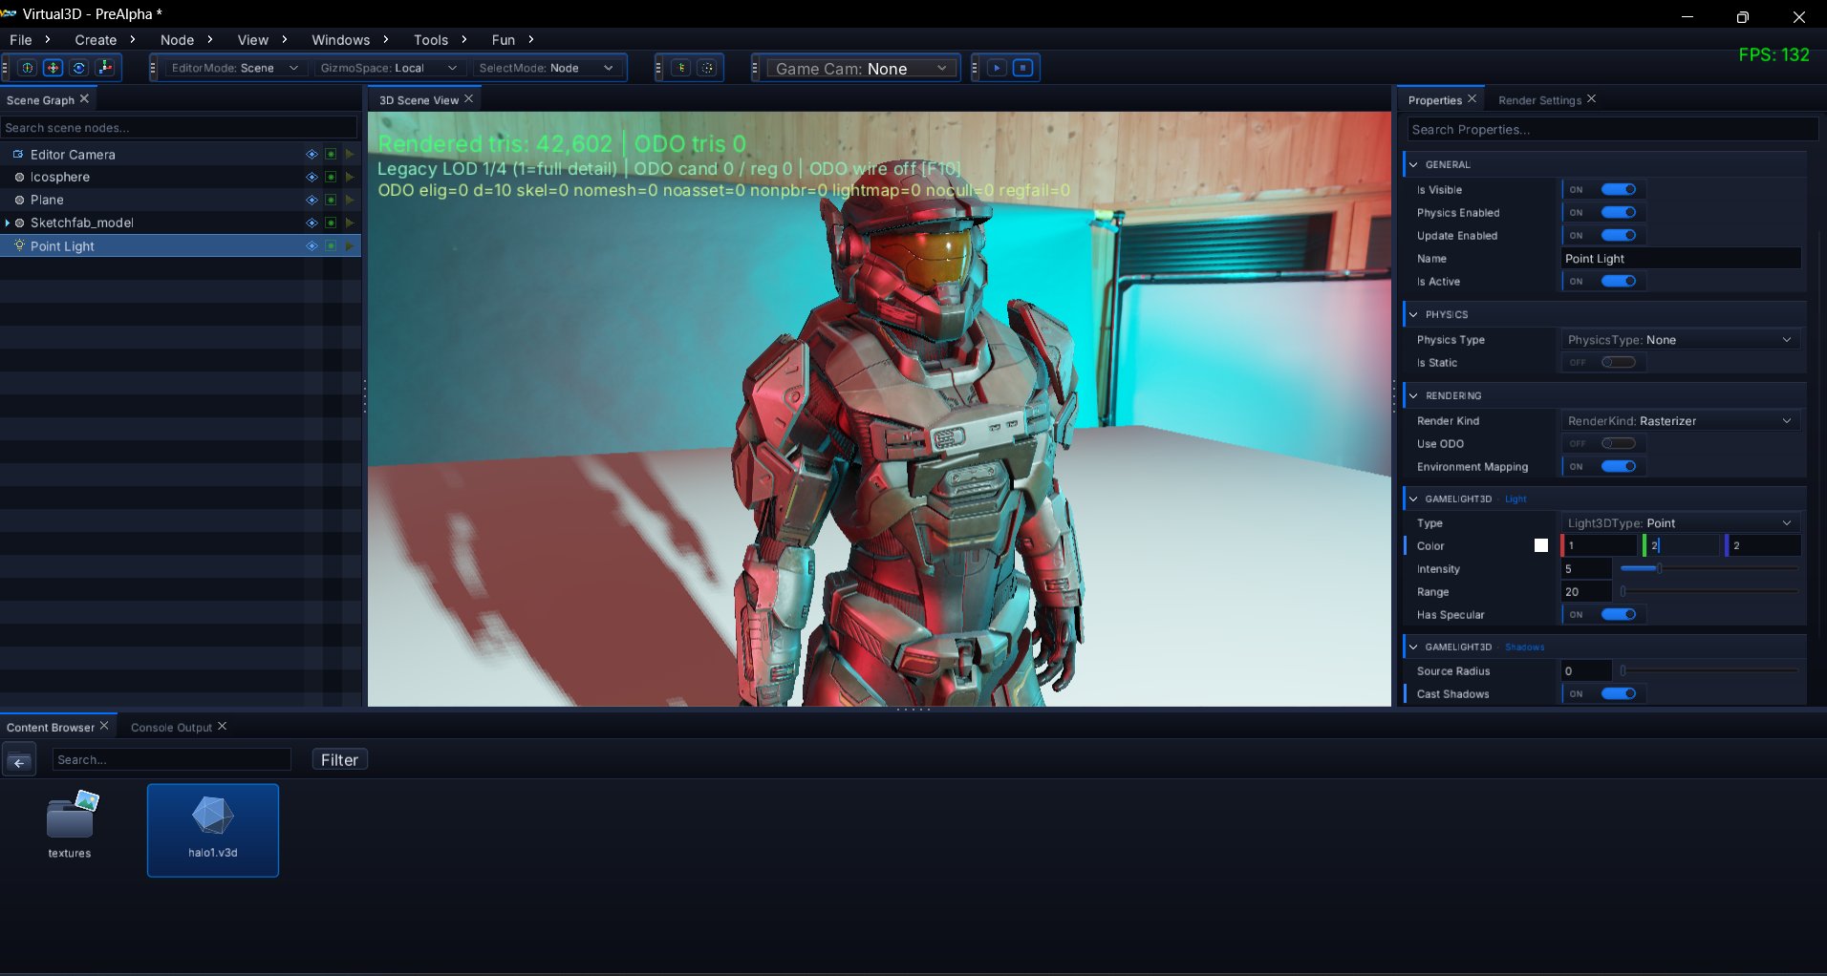Viewport: 1827px width, 976px height.
Task: Click the blue diamond icon on Icosphere row
Action: tap(312, 177)
